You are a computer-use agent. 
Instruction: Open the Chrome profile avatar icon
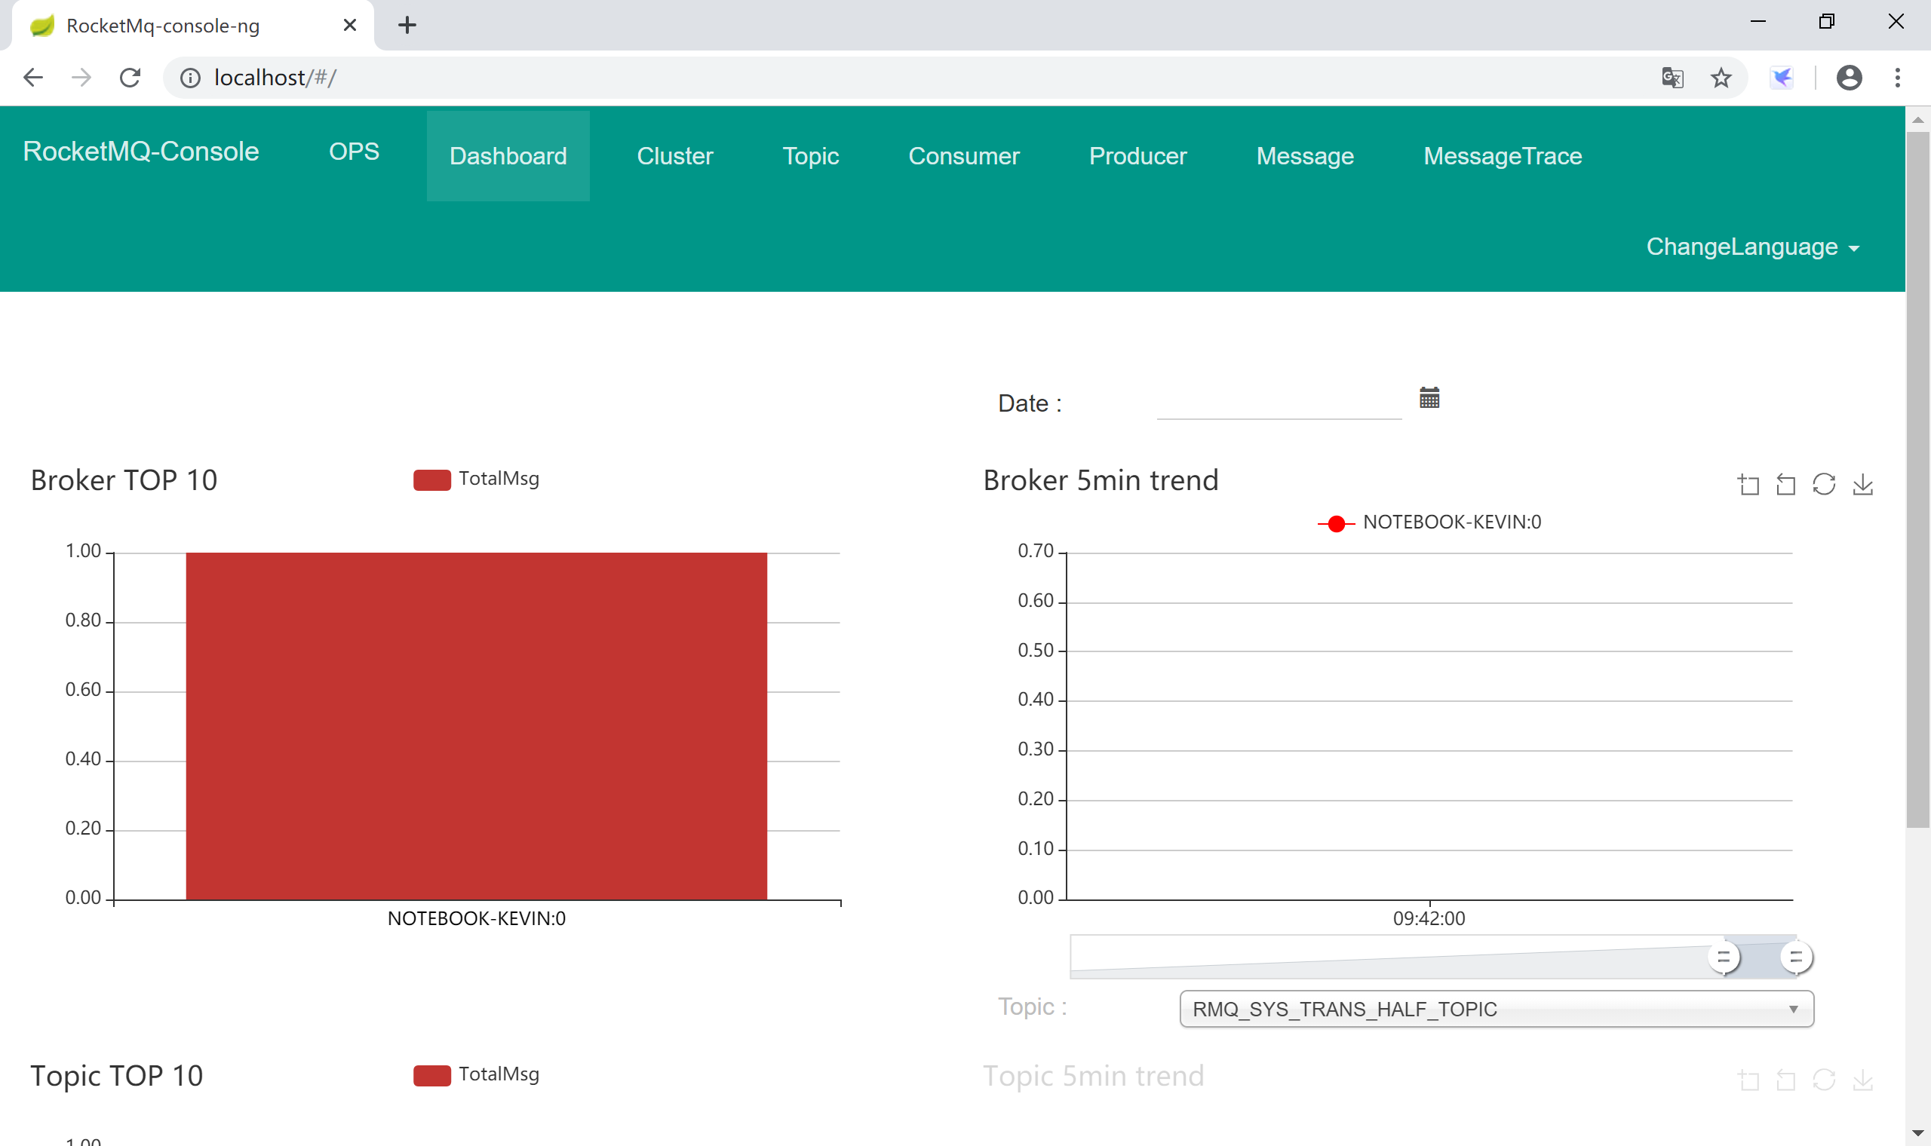tap(1849, 77)
